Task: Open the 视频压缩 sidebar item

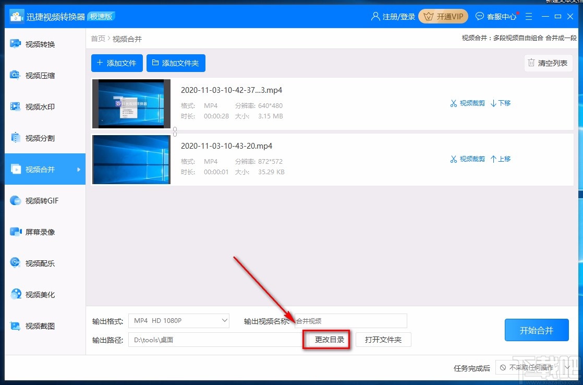Action: [45, 76]
